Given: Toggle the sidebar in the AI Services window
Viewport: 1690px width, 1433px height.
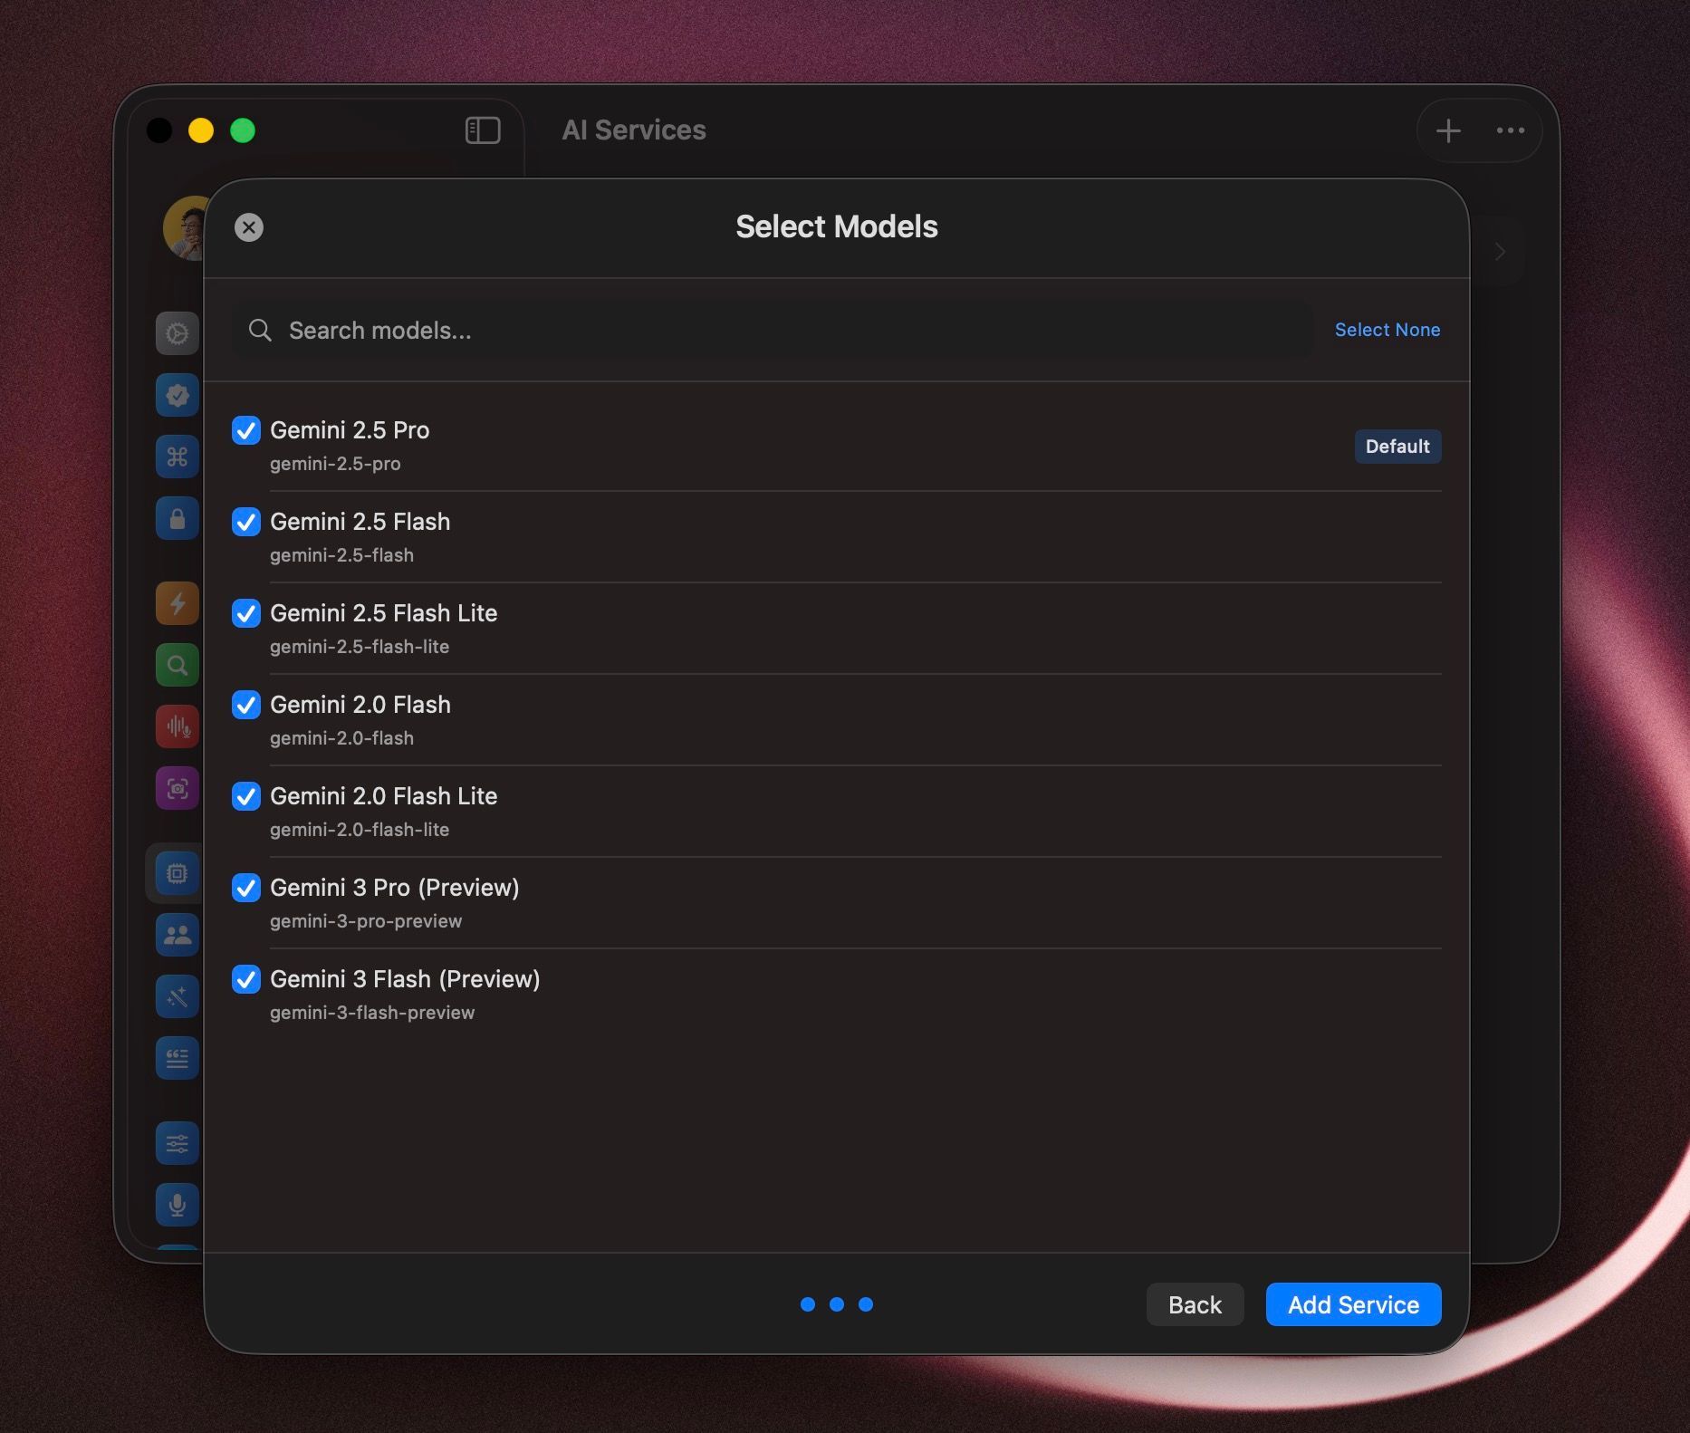Looking at the screenshot, I should pos(483,130).
